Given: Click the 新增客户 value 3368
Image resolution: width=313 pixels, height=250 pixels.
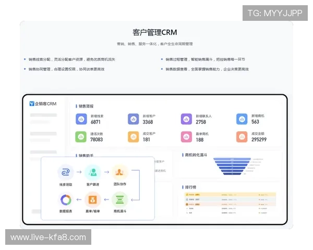Looking at the screenshot, I should (x=148, y=122).
